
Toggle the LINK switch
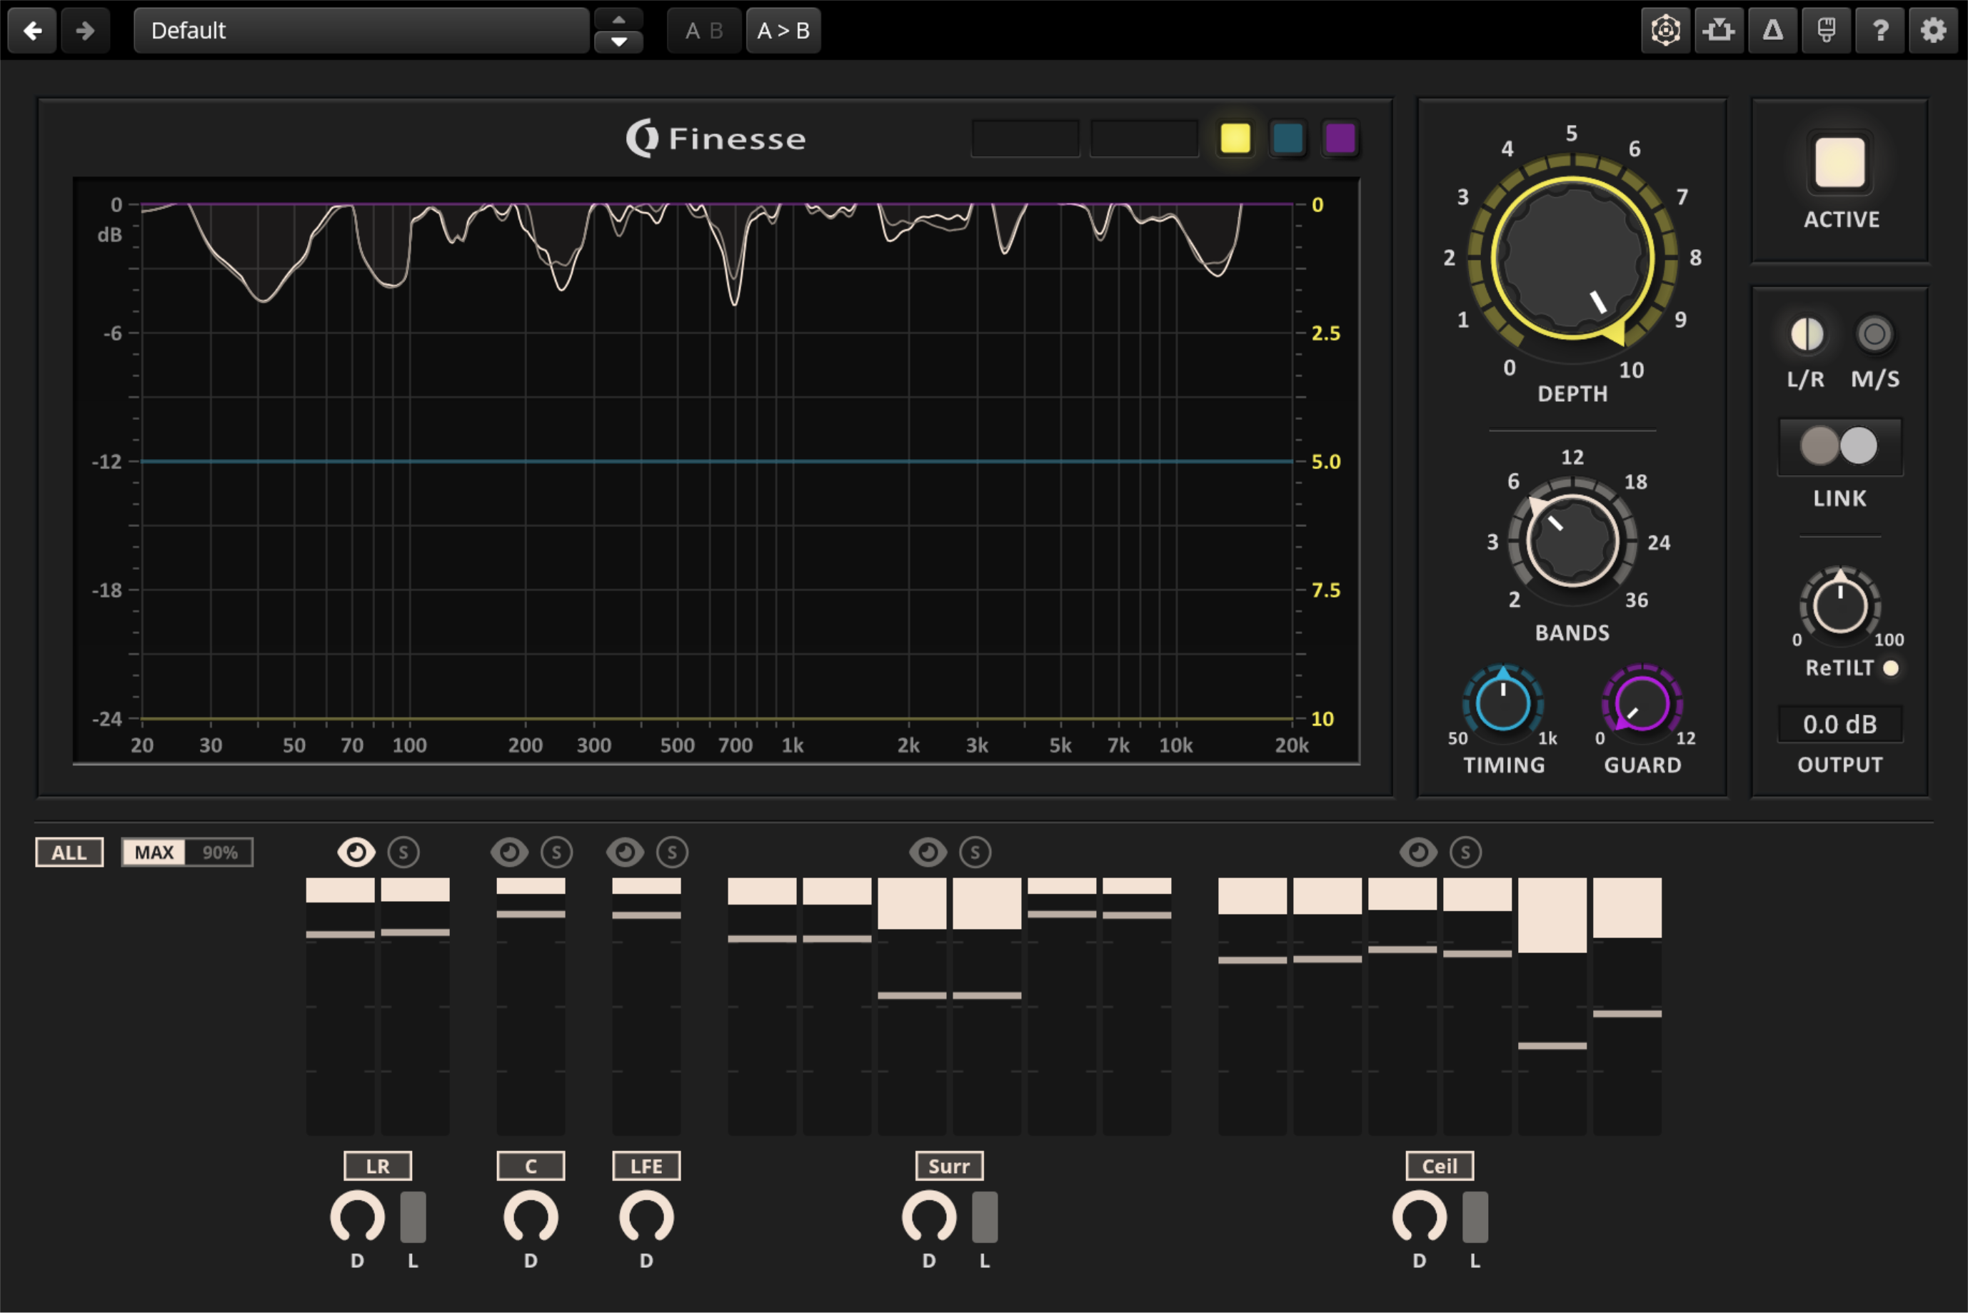1840,446
